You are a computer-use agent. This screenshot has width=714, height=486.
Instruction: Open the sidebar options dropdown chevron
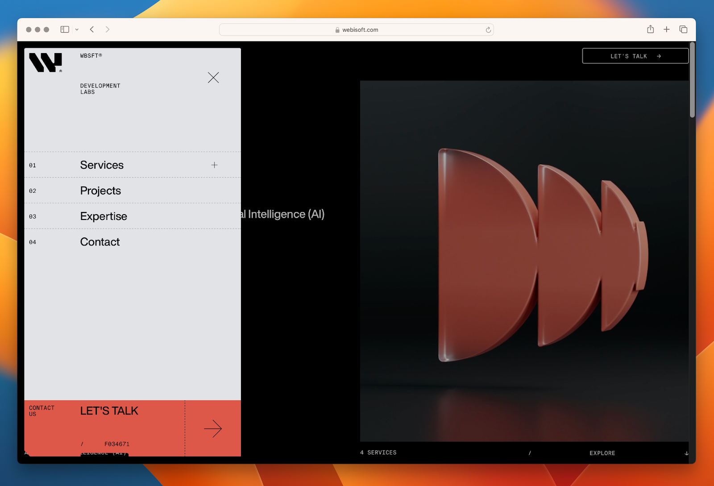point(77,29)
